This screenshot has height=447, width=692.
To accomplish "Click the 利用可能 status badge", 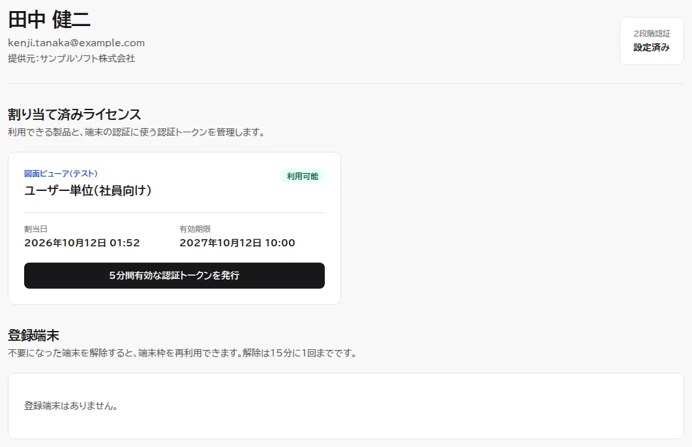I will (303, 177).
